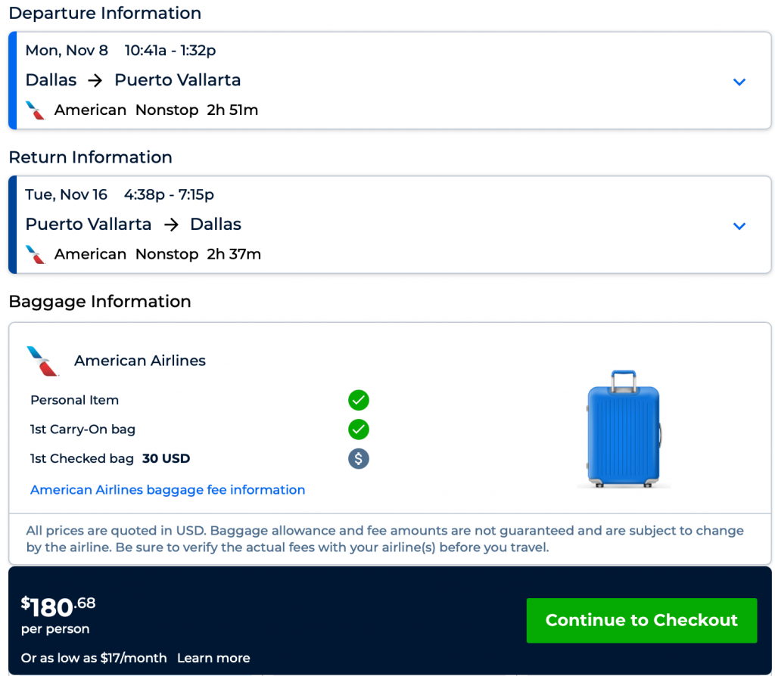Click green checkmark beside Personal Item
Viewport: 775px width, 676px height.
coord(358,400)
